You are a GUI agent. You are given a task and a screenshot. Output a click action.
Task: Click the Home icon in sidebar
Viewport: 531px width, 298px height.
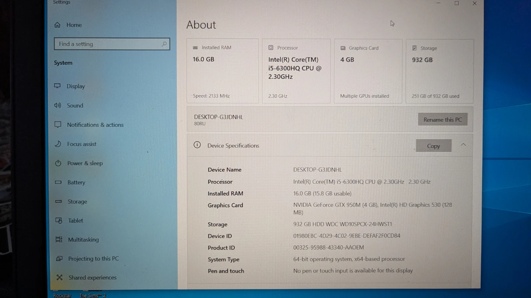point(58,25)
